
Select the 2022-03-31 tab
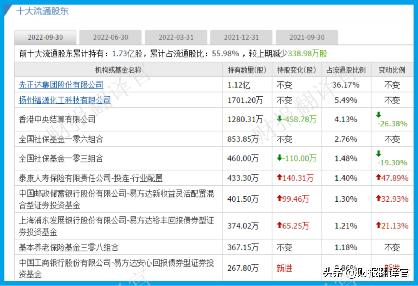tap(176, 38)
